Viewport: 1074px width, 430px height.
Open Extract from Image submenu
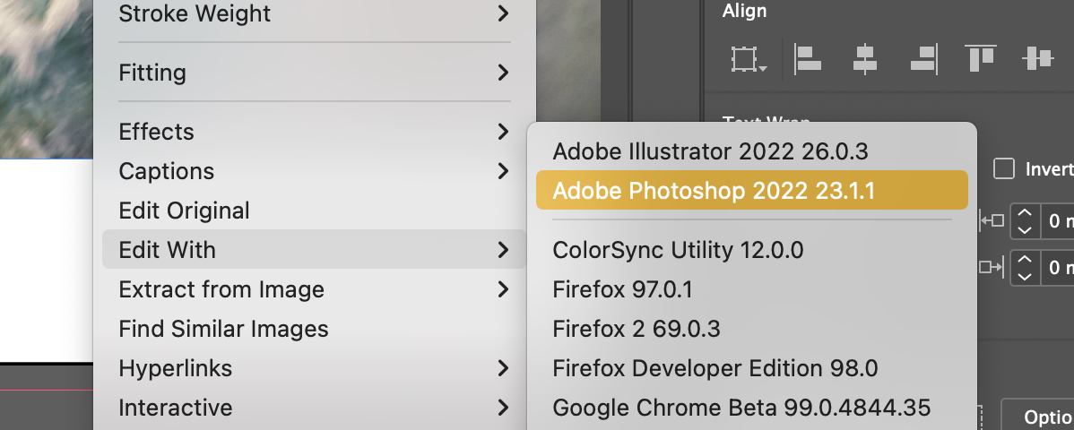coord(315,289)
